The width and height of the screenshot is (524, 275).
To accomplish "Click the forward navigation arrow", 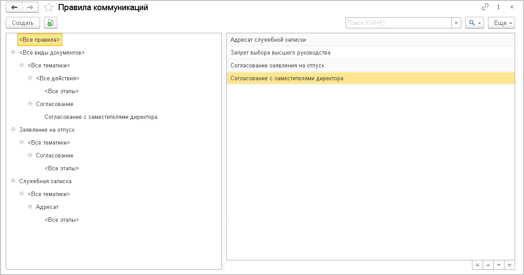I will coord(30,8).
